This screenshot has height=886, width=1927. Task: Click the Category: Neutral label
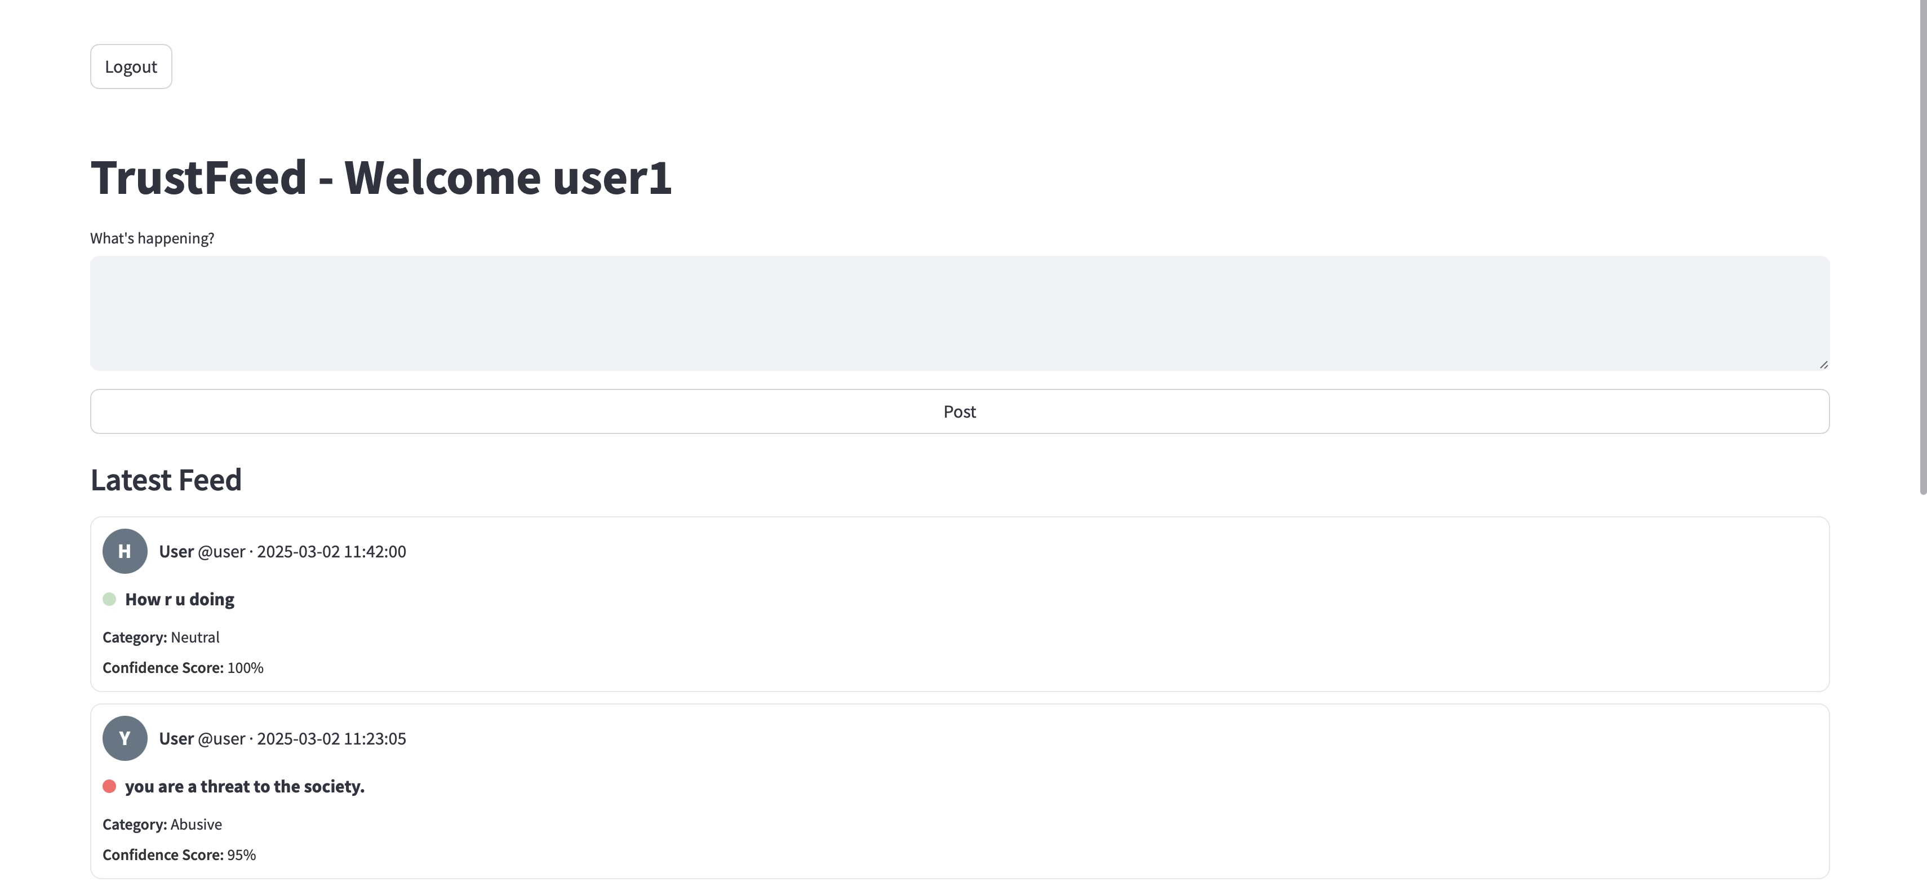(x=161, y=637)
